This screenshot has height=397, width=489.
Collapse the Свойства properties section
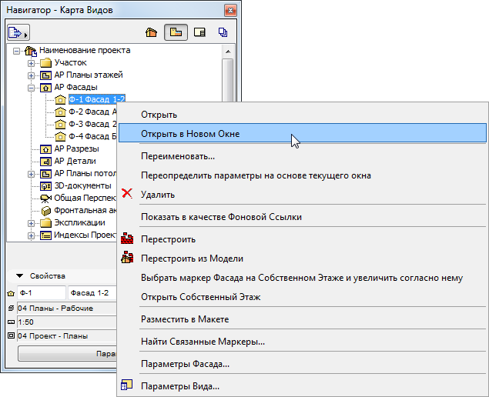click(20, 275)
